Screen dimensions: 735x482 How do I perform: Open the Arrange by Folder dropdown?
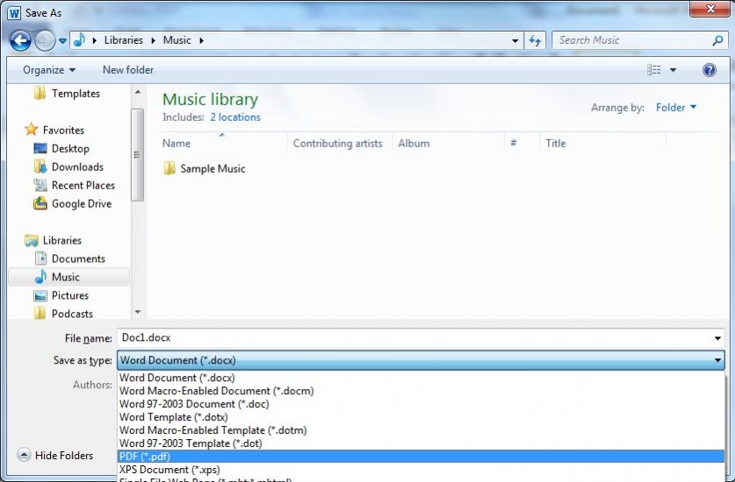tap(675, 107)
